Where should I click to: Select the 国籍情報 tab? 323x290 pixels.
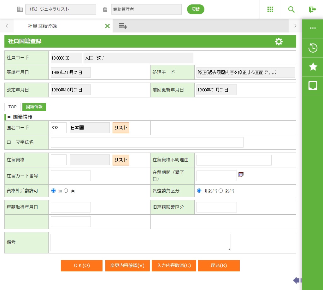coord(34,107)
